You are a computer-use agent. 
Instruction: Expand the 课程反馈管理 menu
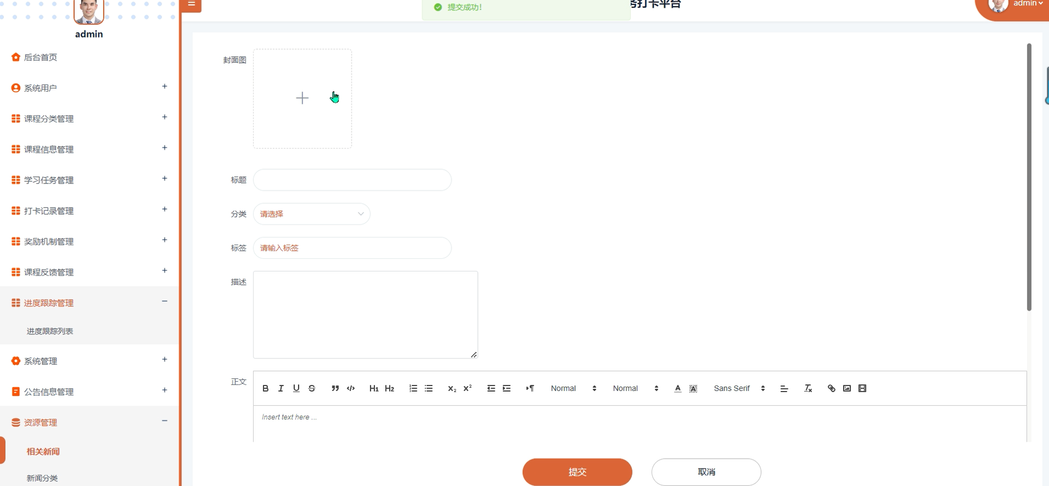pyautogui.click(x=89, y=272)
